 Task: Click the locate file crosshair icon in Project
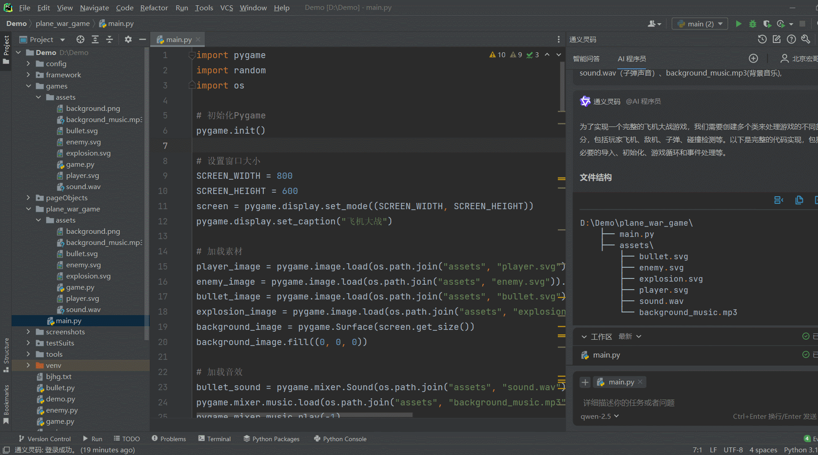pyautogui.click(x=80, y=39)
